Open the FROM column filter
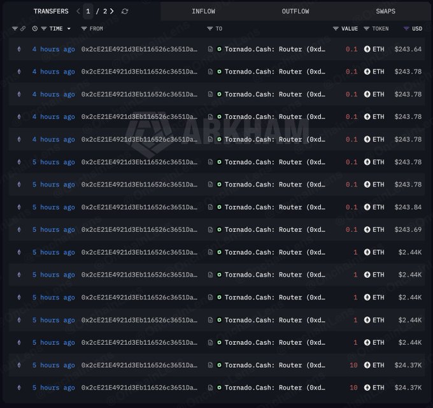 84,29
